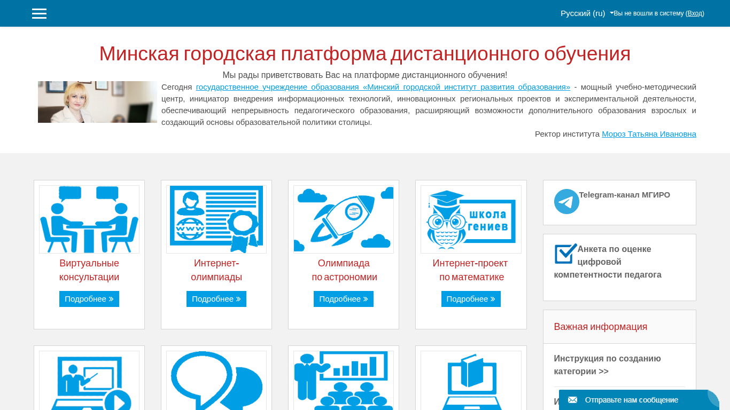Click Подробнее under Интернет-проект по математике
Viewport: 730px width, 410px height.
[471, 299]
